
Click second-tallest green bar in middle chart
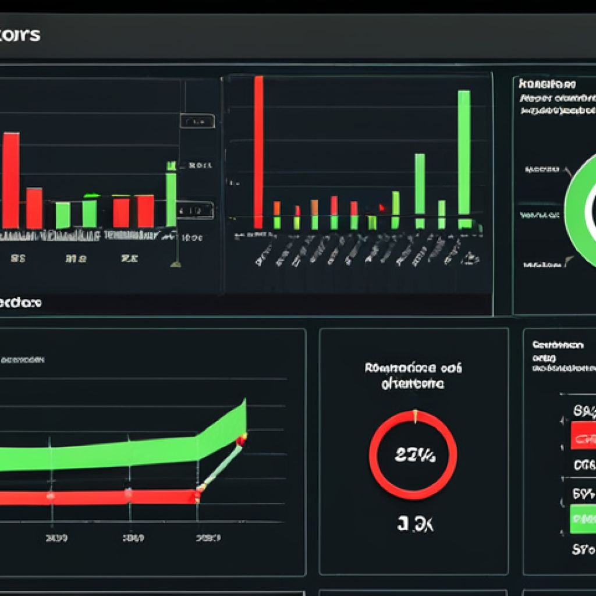click(x=420, y=191)
